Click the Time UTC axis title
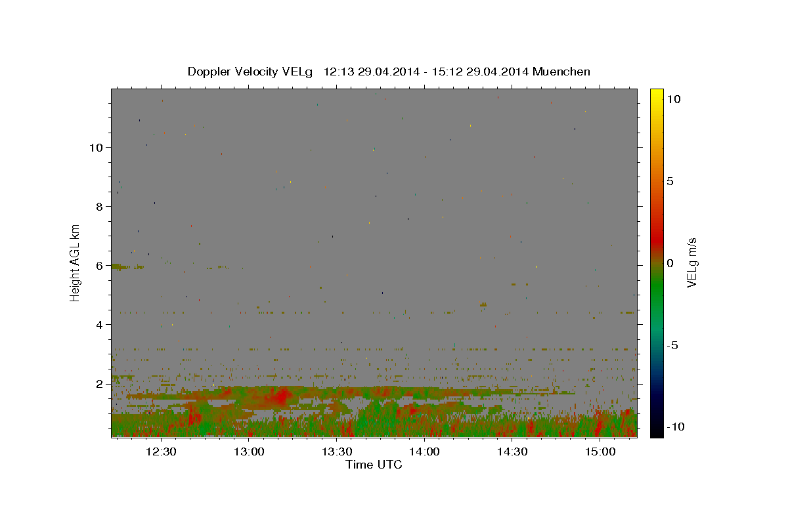Screen dimensions: 788x525 tap(374, 465)
